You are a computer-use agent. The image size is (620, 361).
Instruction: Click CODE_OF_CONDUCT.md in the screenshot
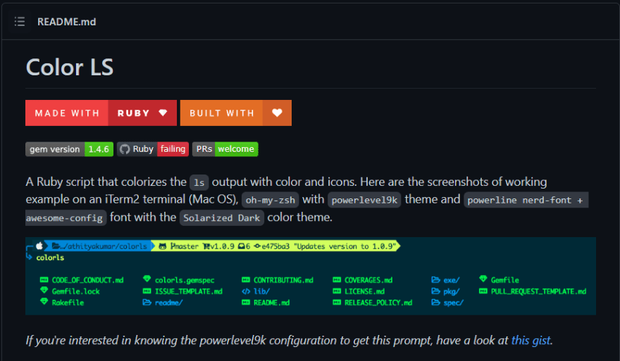click(x=87, y=280)
